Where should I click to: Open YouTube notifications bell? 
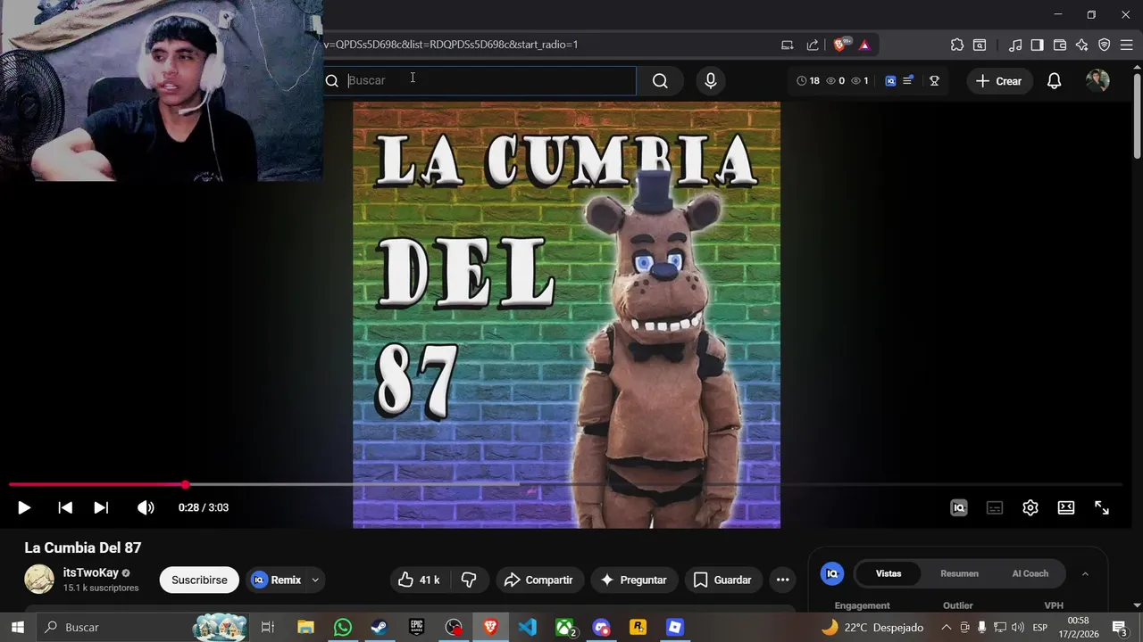(x=1055, y=81)
